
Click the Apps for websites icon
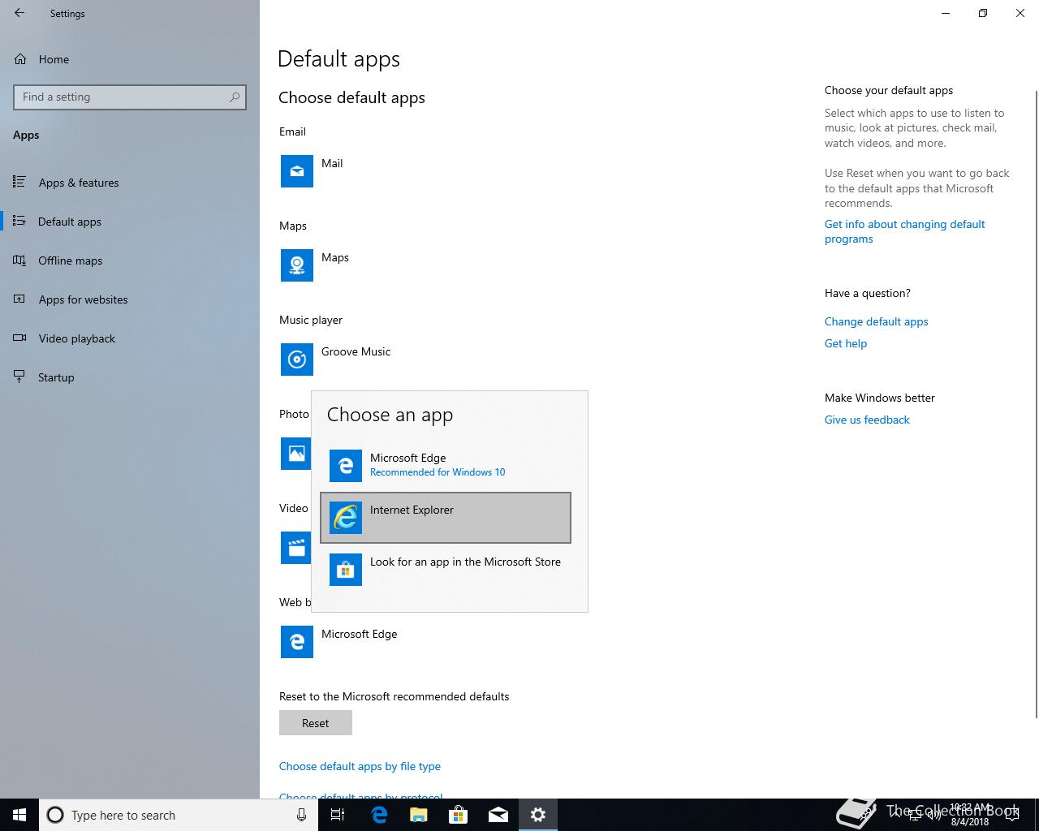[19, 299]
